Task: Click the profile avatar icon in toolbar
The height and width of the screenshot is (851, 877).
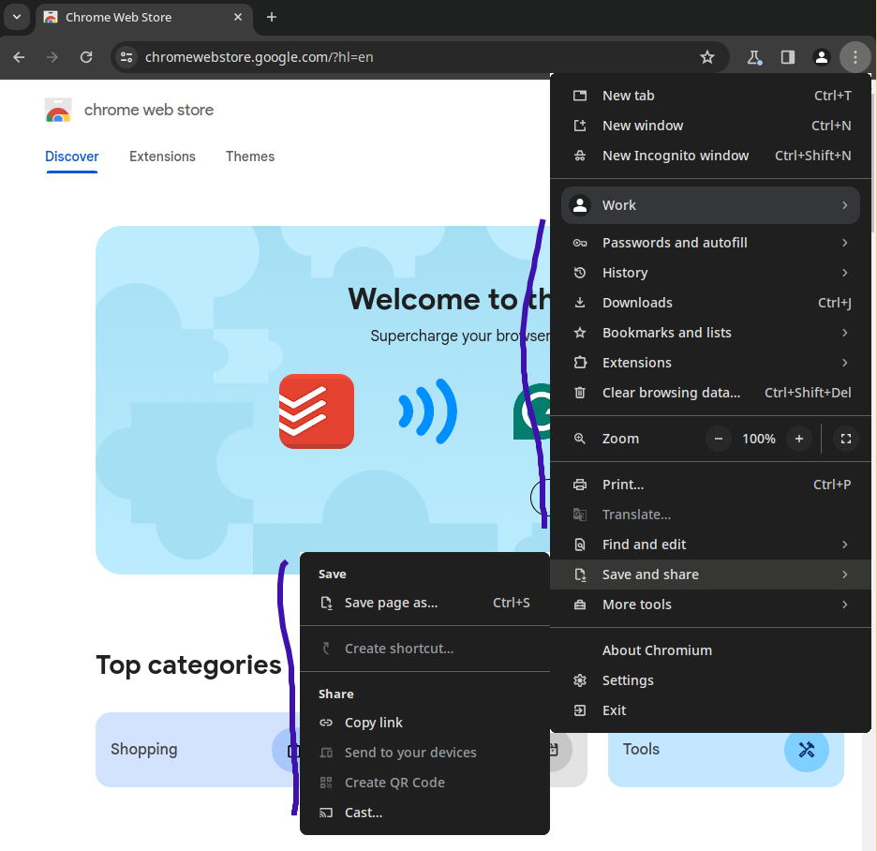Action: [x=822, y=57]
